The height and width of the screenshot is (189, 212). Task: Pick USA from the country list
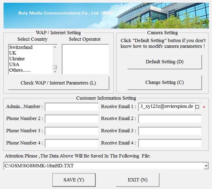tap(14, 64)
